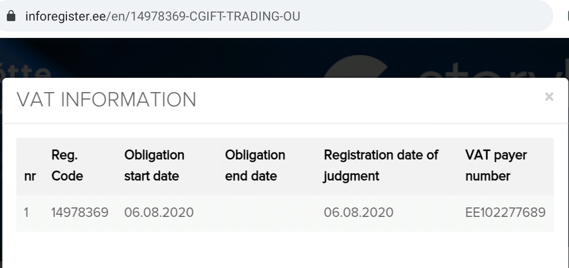Click the VAT INFORMATION dialog title

click(107, 100)
